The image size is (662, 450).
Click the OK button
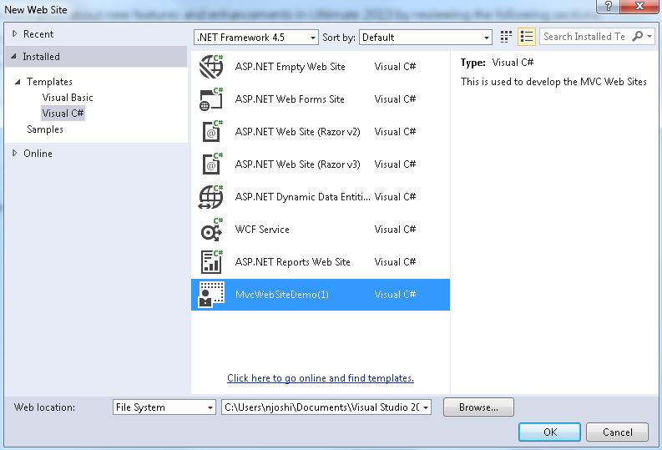click(x=549, y=432)
